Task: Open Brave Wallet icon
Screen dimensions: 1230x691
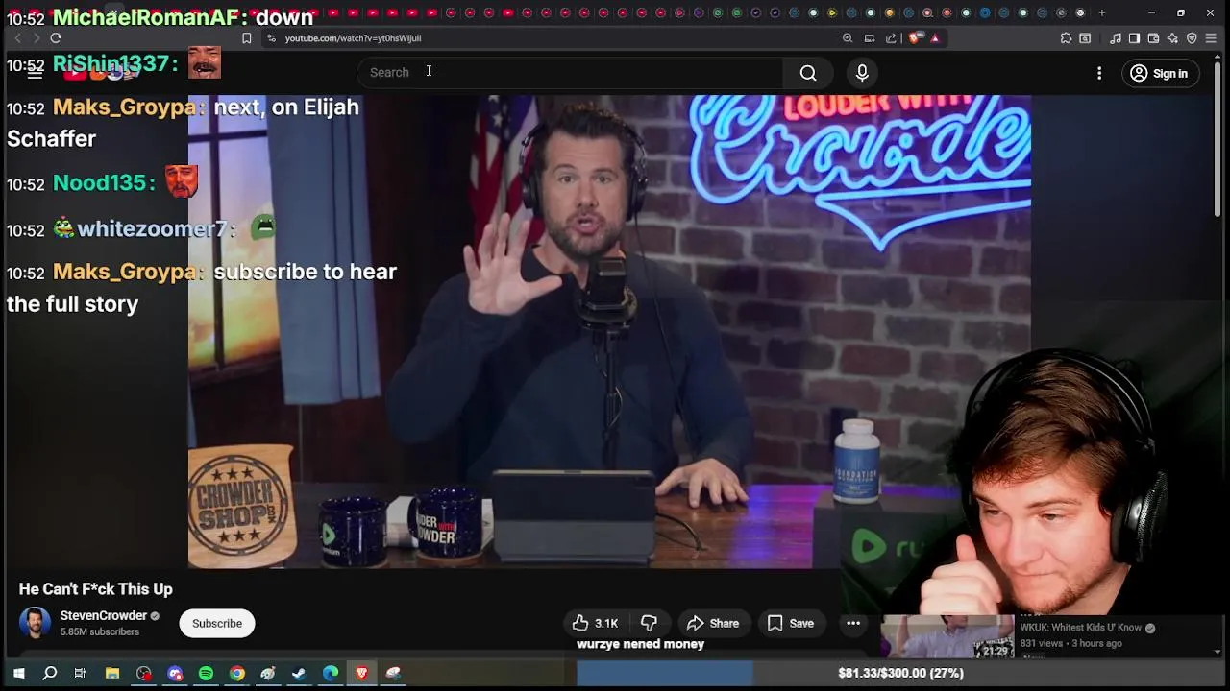Action: pos(1153,38)
